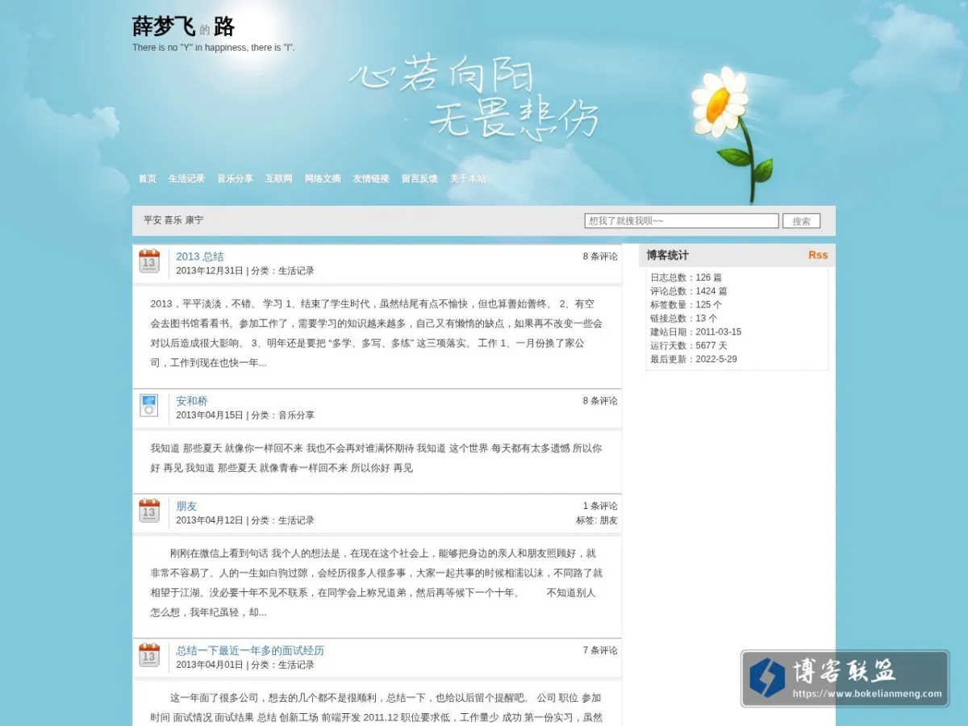Open 音乐分享 navigation item

click(x=235, y=179)
